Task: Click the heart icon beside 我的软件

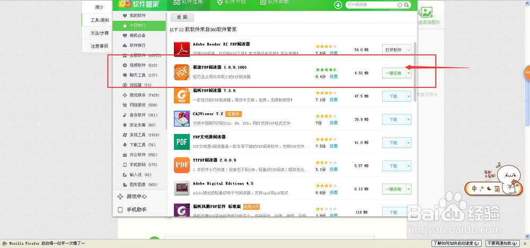Action: [x=125, y=15]
